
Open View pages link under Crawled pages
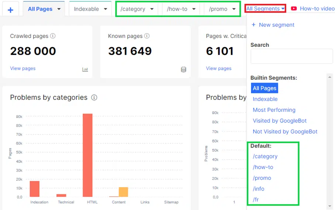pos(23,68)
